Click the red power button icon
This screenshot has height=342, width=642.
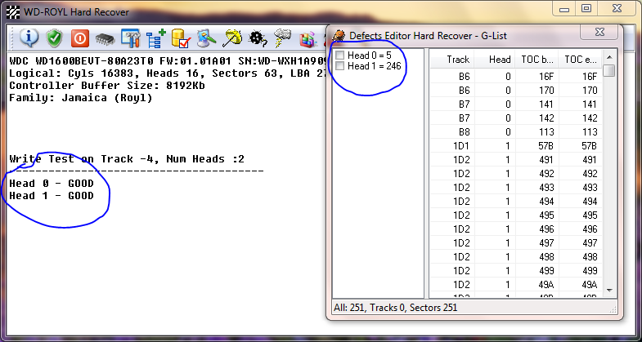79,38
